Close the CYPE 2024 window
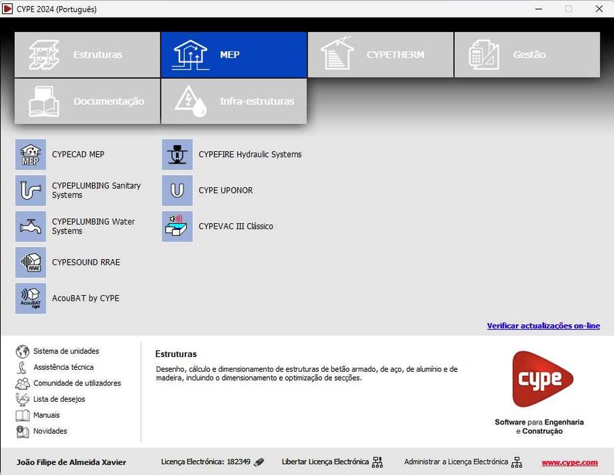 (x=599, y=9)
